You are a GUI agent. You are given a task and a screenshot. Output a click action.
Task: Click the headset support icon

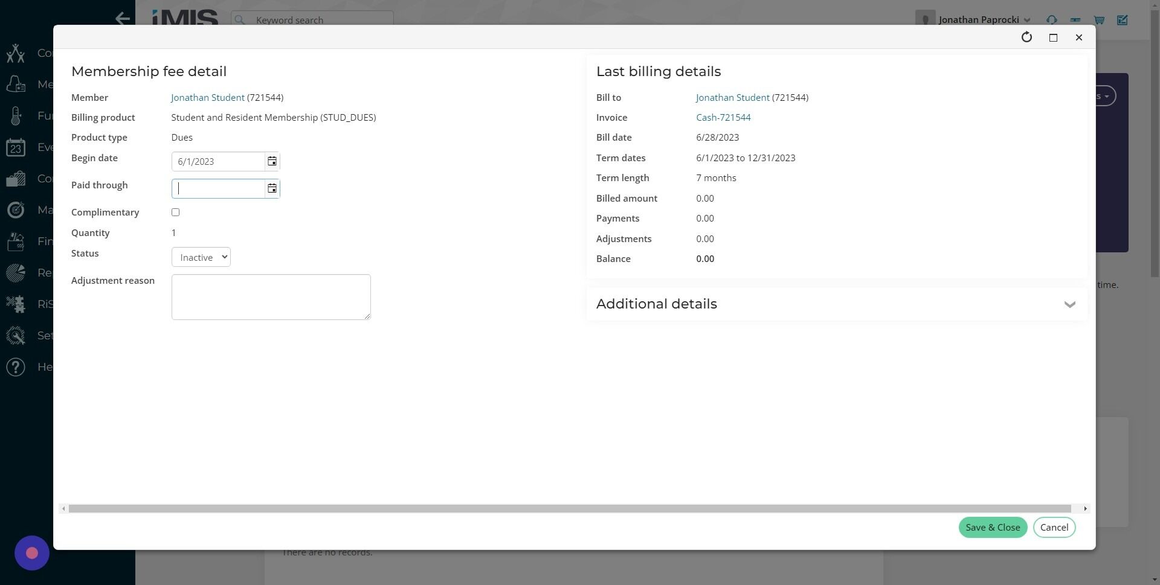click(x=1052, y=20)
